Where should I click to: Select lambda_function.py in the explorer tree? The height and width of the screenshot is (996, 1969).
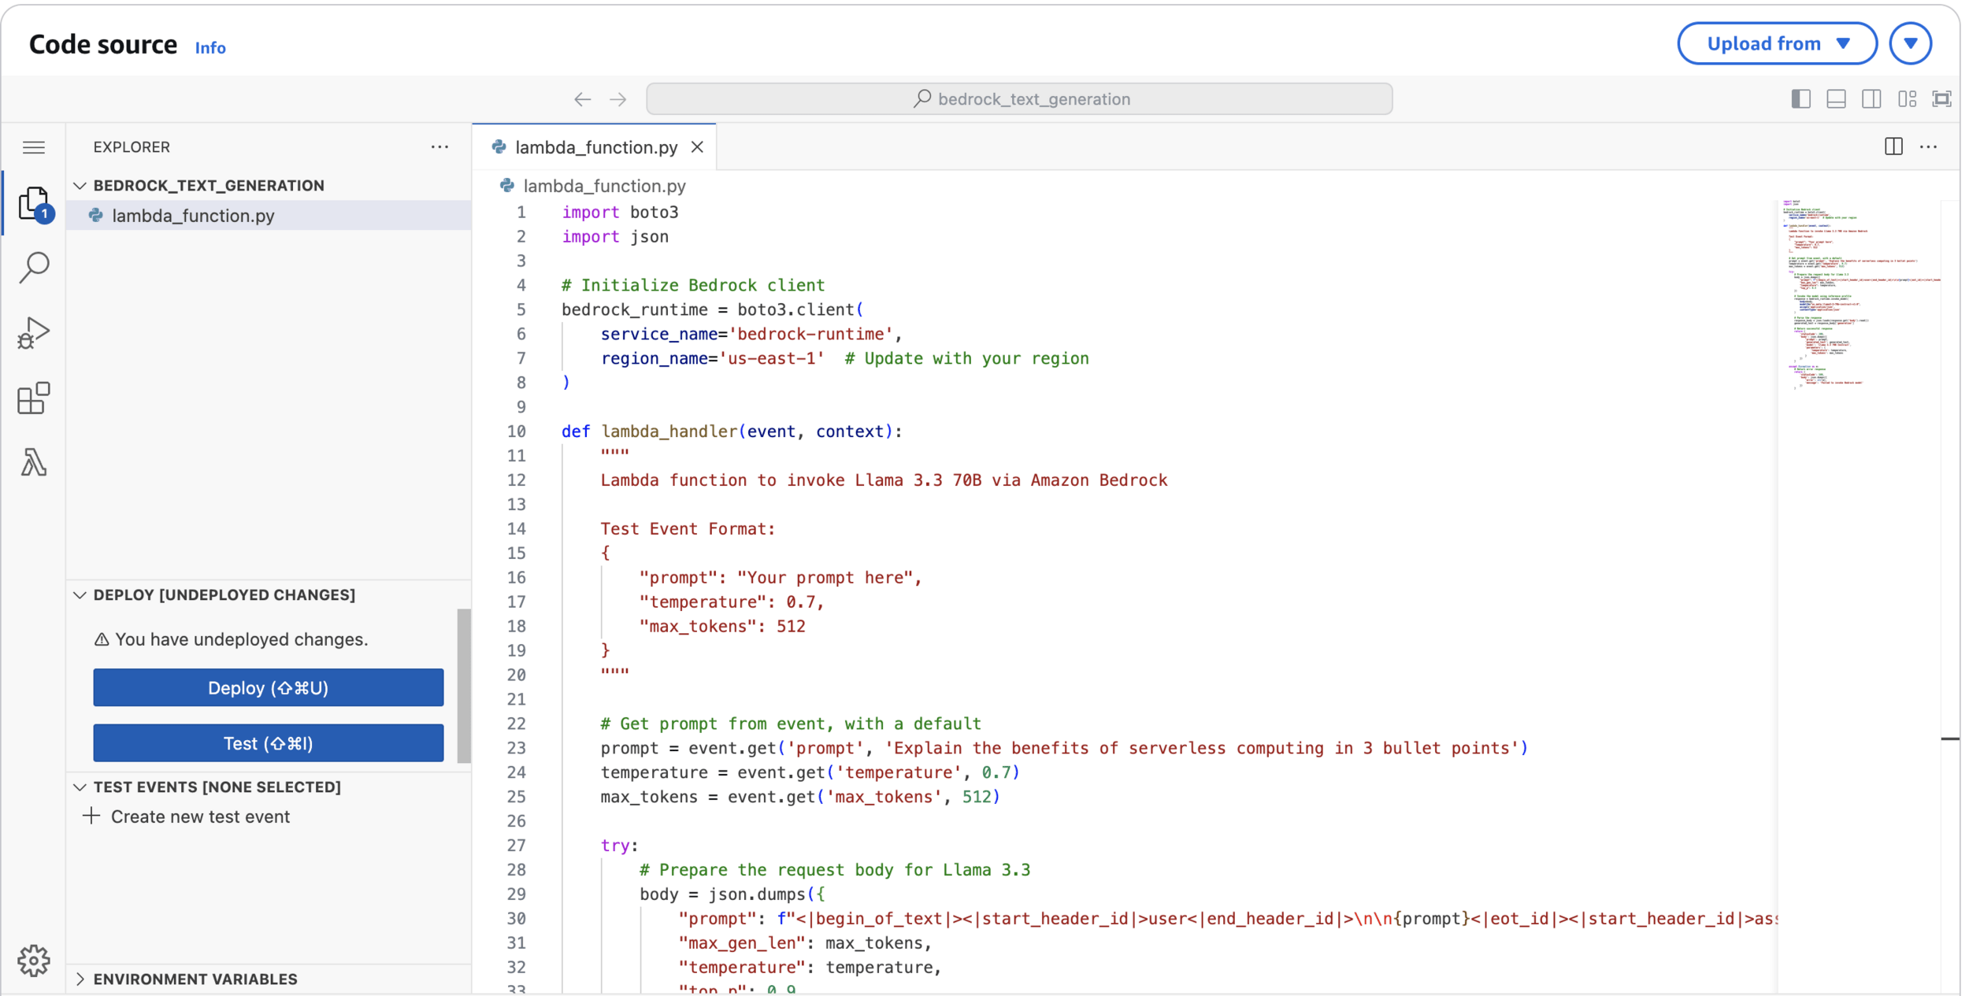pos(193,216)
